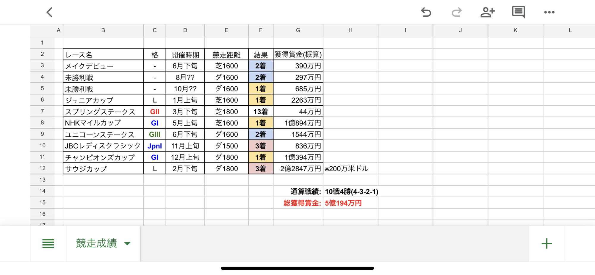This screenshot has height=275, width=595.
Task: Select the 芝1800 distance cell
Action: (x=226, y=111)
